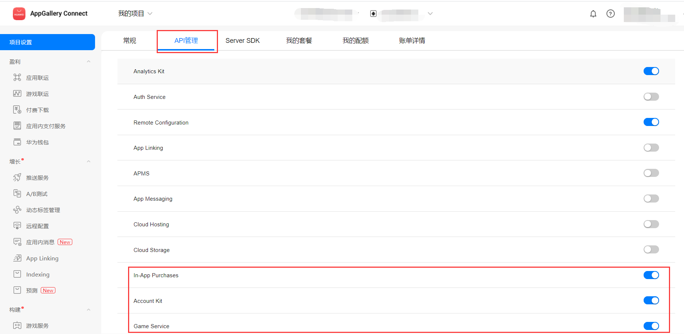Click the 远程配置 sidebar icon
684x334 pixels.
tap(17, 226)
